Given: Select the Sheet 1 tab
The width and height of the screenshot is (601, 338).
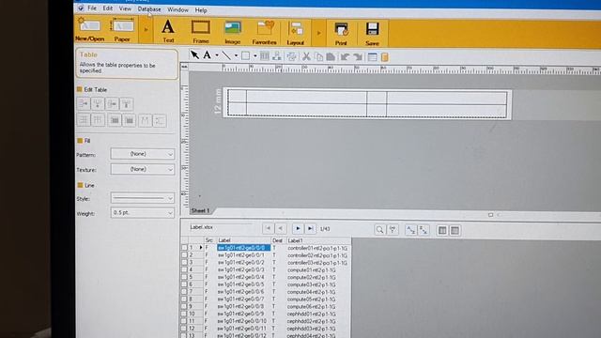Looking at the screenshot, I should pos(200,210).
